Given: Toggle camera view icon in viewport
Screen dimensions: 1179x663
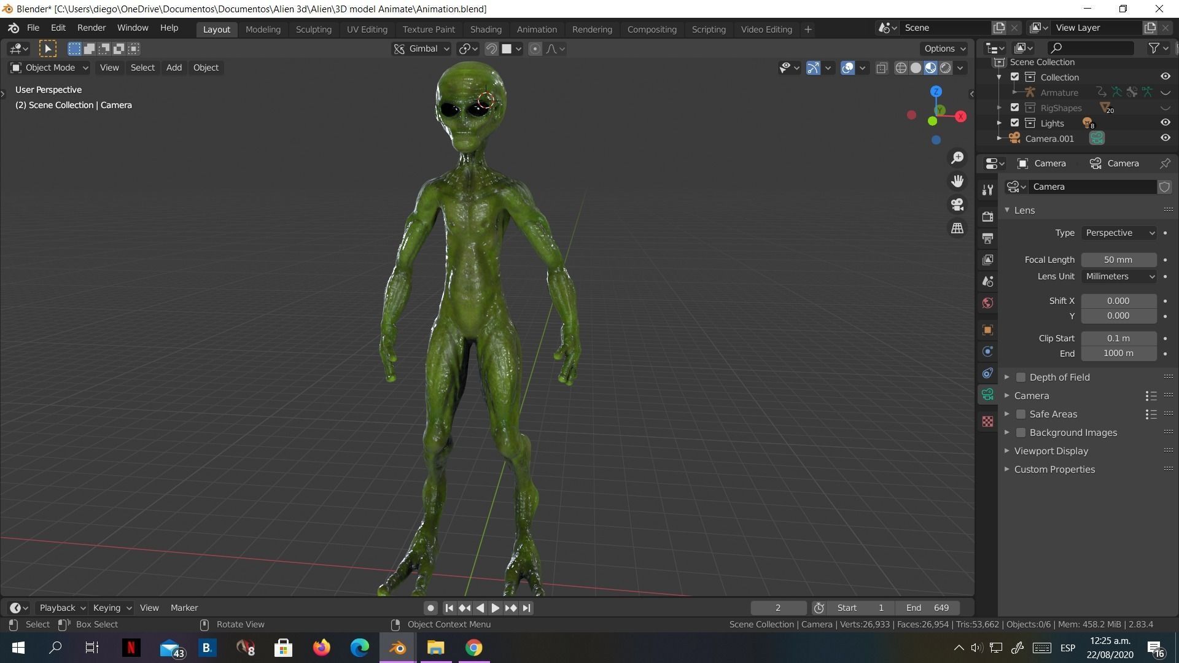Looking at the screenshot, I should point(957,204).
